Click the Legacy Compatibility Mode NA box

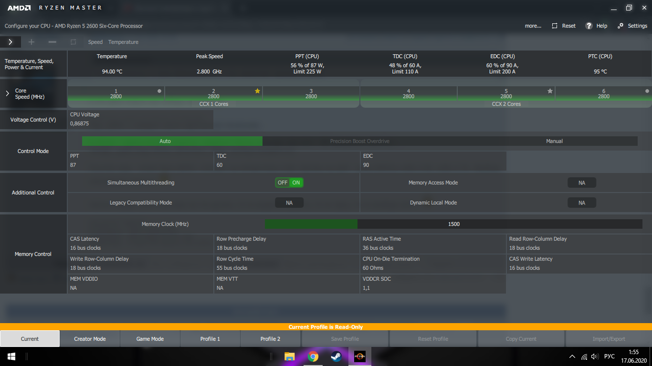click(289, 203)
